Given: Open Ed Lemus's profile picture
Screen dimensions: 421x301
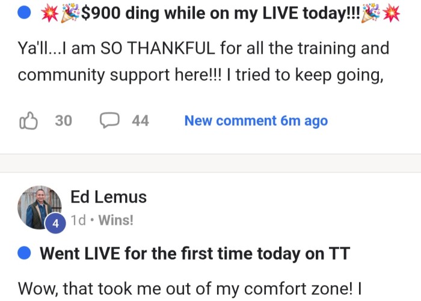Looking at the screenshot, I should 40,207.
